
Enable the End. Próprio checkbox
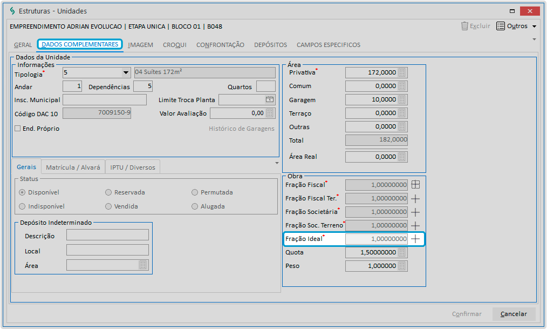[x=18, y=129]
